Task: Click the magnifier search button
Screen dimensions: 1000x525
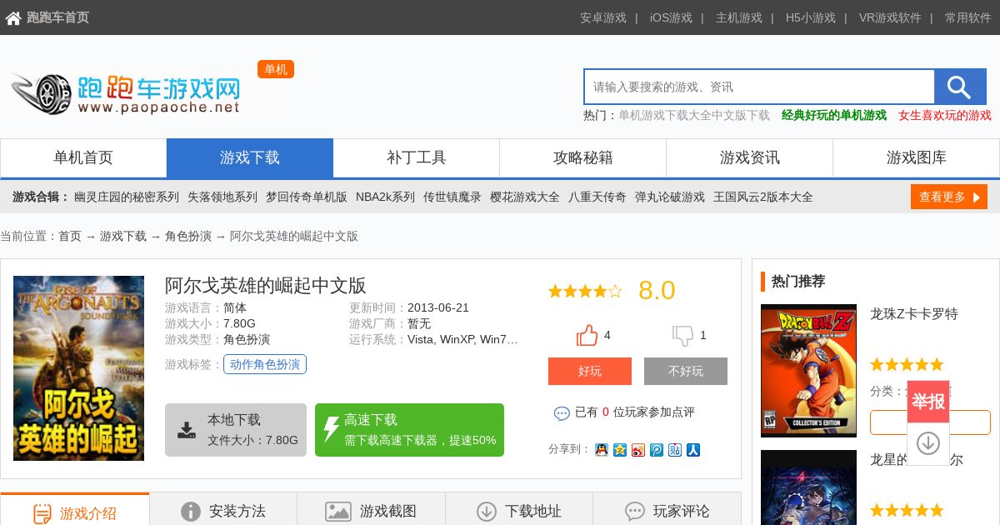Action: pyautogui.click(x=960, y=87)
